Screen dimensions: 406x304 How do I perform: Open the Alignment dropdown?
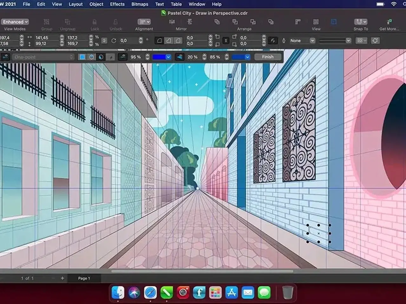144,22
